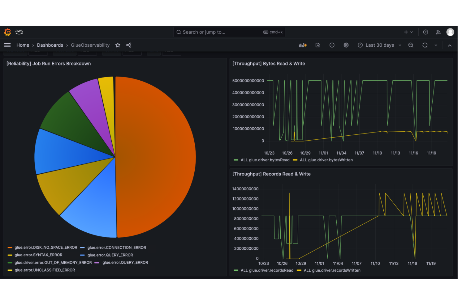Open the Add panel icon in the toolbar

coord(302,45)
